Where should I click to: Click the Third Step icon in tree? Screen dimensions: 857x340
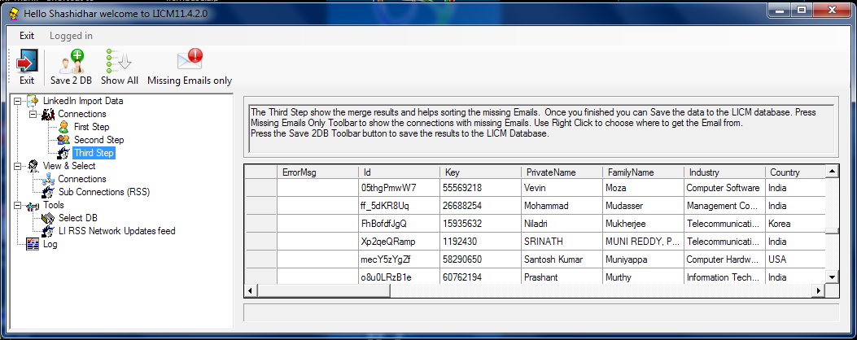click(64, 153)
